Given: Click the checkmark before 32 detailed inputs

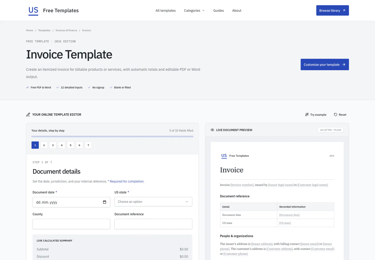Looking at the screenshot, I should [x=58, y=87].
